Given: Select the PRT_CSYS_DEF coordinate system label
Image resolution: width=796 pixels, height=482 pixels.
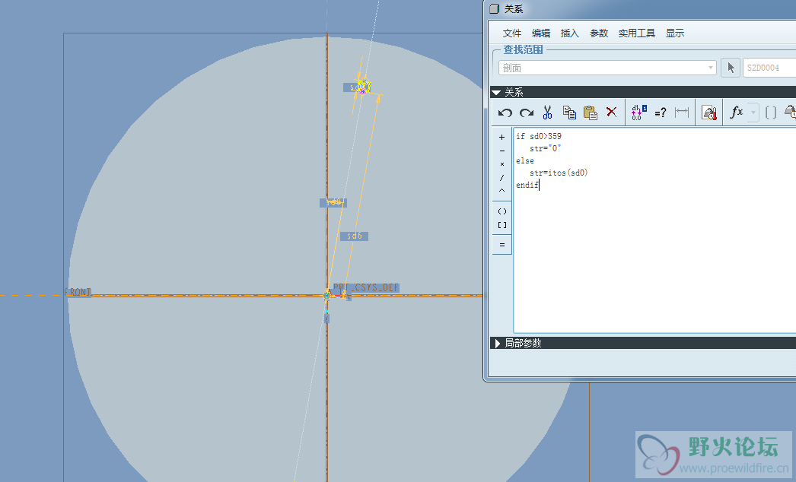Looking at the screenshot, I should tap(366, 287).
